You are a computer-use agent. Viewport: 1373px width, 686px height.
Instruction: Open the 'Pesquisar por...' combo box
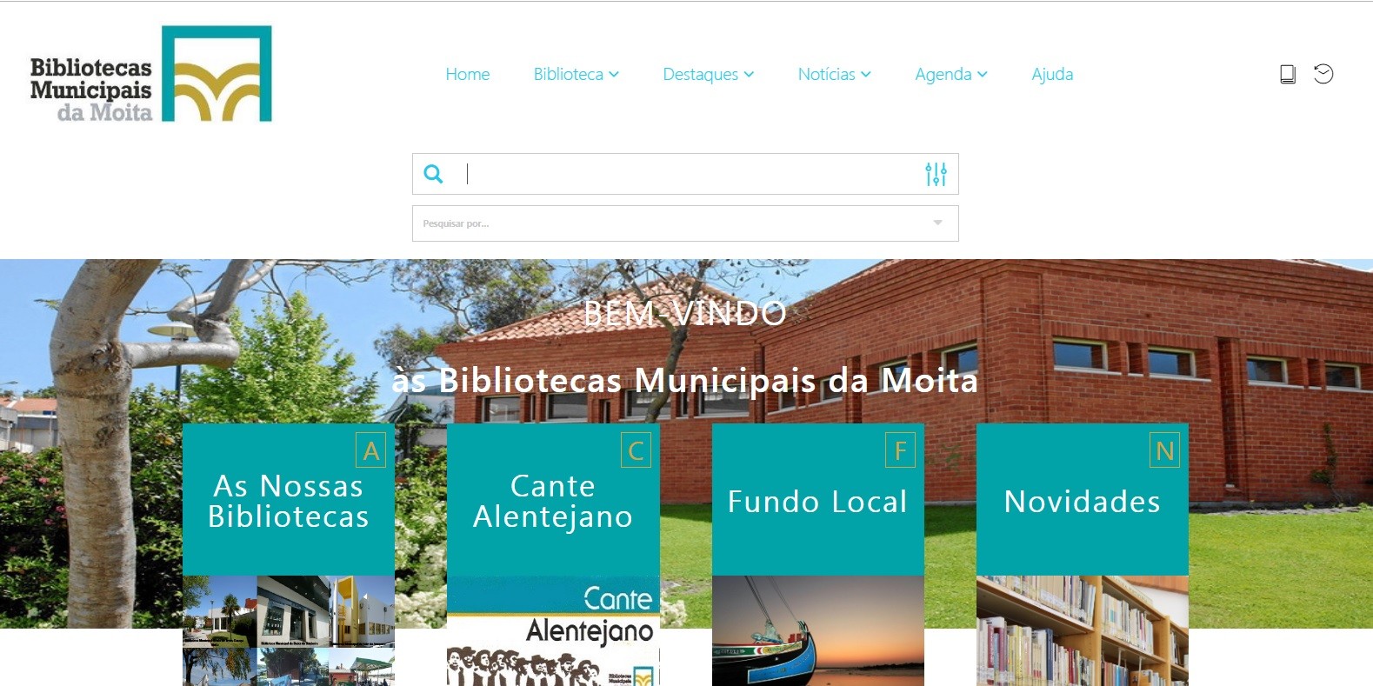point(685,223)
